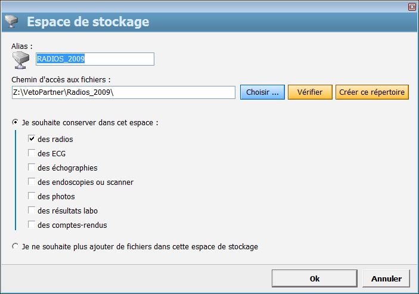
Task: Click the drive icon beside Alias field
Action: click(x=22, y=59)
